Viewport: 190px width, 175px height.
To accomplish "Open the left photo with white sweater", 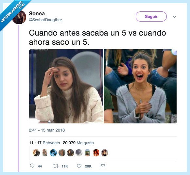I will (x=66, y=86).
